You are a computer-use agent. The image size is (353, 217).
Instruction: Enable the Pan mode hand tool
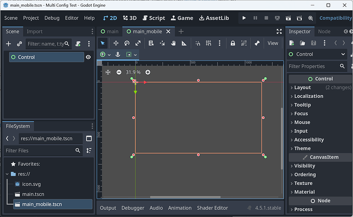pyautogui.click(x=173, y=44)
